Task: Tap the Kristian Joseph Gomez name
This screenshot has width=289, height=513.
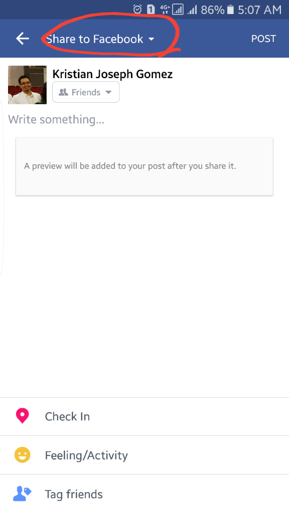Action: 112,74
